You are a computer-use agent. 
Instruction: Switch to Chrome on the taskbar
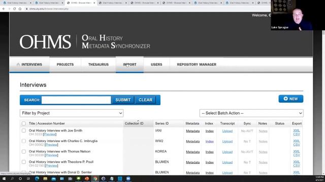[x=95, y=178]
